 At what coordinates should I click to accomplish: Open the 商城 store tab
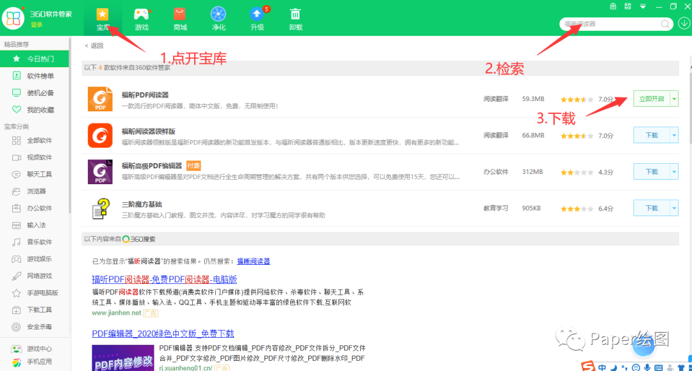[x=179, y=19]
